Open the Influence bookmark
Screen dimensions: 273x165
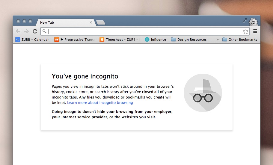point(155,40)
